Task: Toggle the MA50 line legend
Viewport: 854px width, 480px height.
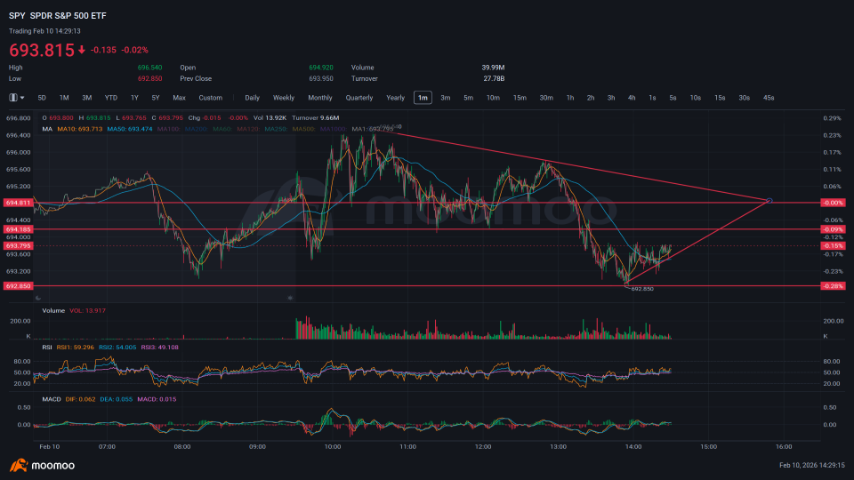Action: (130, 129)
